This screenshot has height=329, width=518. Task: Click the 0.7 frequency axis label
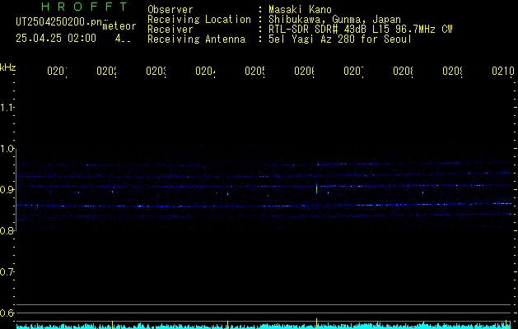[7, 272]
